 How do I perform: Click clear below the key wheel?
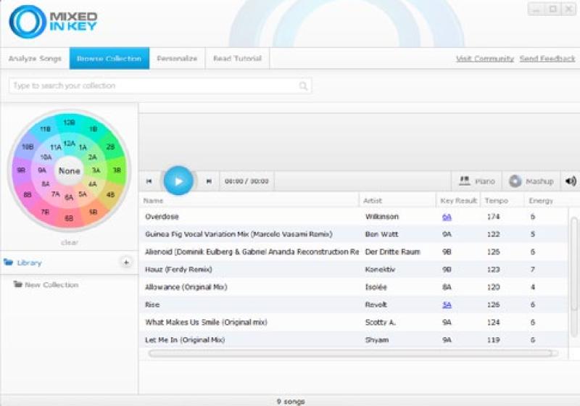tap(70, 242)
